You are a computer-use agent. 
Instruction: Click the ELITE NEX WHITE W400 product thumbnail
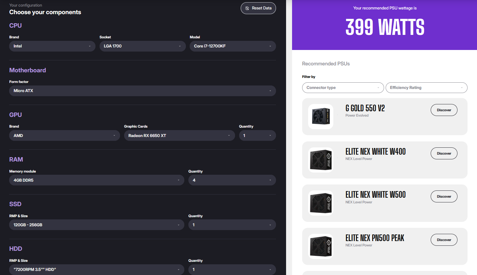point(321,160)
